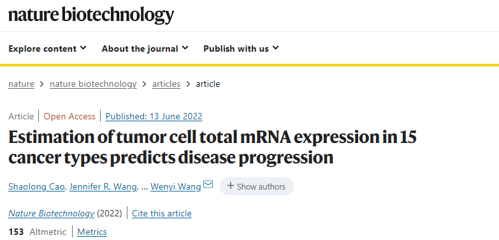The width and height of the screenshot is (499, 240).
Task: Show the full list of authors
Action: click(x=257, y=186)
